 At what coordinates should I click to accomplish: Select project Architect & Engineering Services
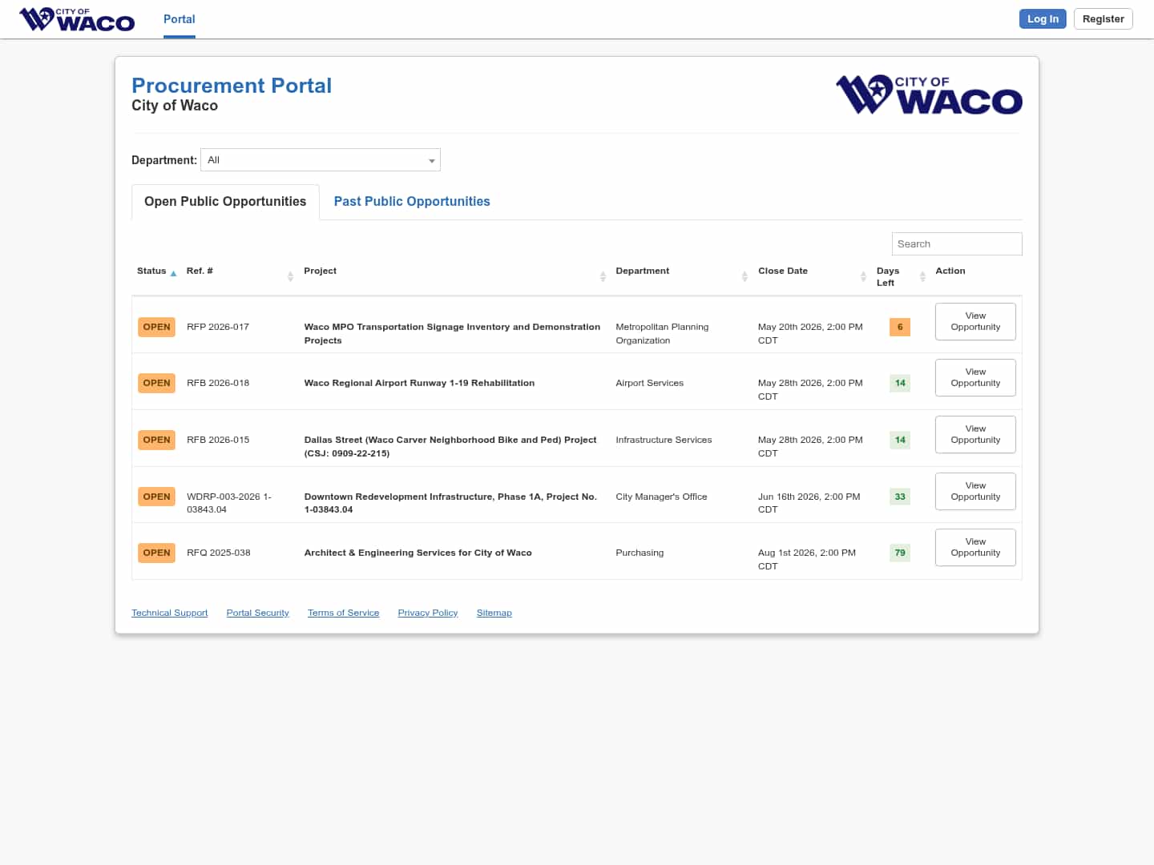(418, 553)
